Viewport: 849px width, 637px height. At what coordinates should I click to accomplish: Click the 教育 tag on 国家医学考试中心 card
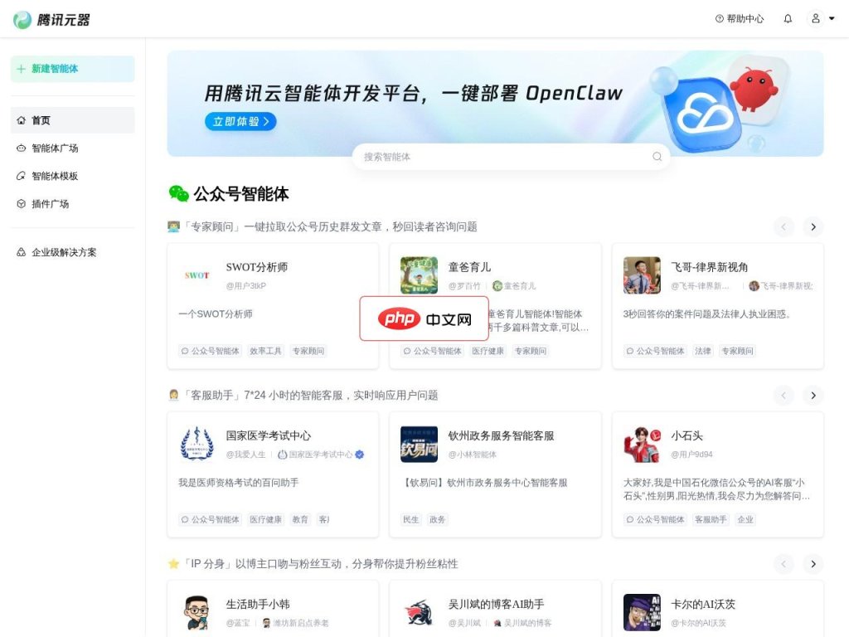(300, 519)
